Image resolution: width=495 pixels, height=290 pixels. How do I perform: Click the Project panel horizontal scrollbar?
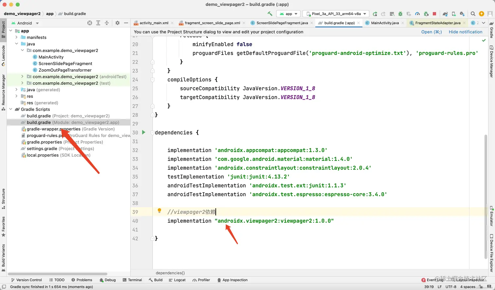click(58, 274)
